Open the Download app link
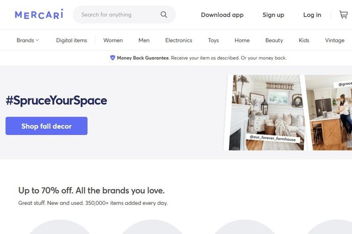This screenshot has width=352, height=234. tap(222, 15)
